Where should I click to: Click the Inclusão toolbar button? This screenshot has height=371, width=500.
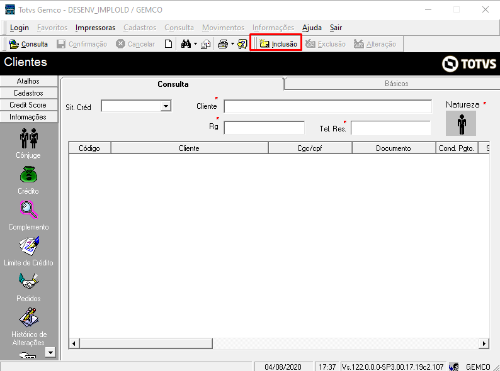[278, 44]
